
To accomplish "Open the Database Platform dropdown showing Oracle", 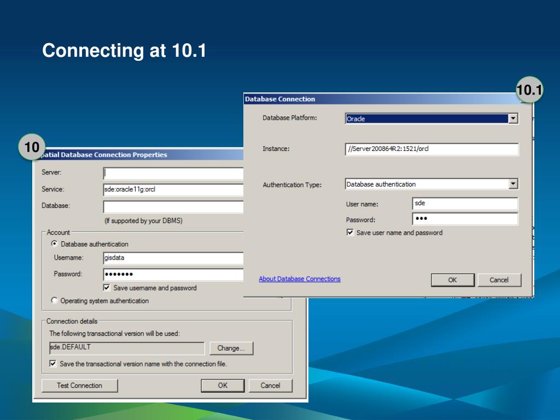I will pyautogui.click(x=431, y=119).
